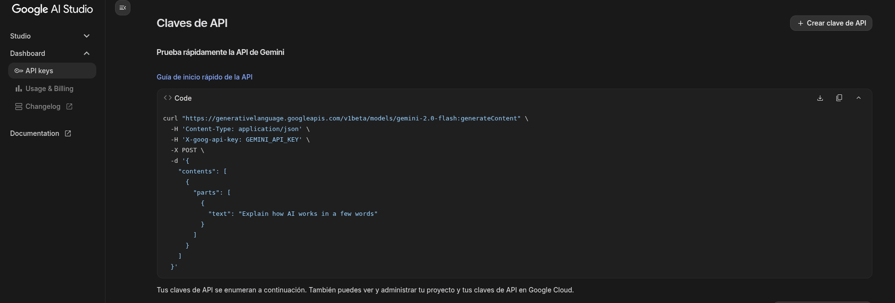Select the API keys sidebar item
Viewport: 895px width, 303px height.
[x=39, y=71]
